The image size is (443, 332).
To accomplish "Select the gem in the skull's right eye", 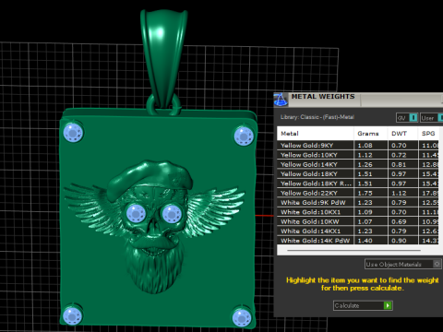I will pyautogui.click(x=172, y=213).
